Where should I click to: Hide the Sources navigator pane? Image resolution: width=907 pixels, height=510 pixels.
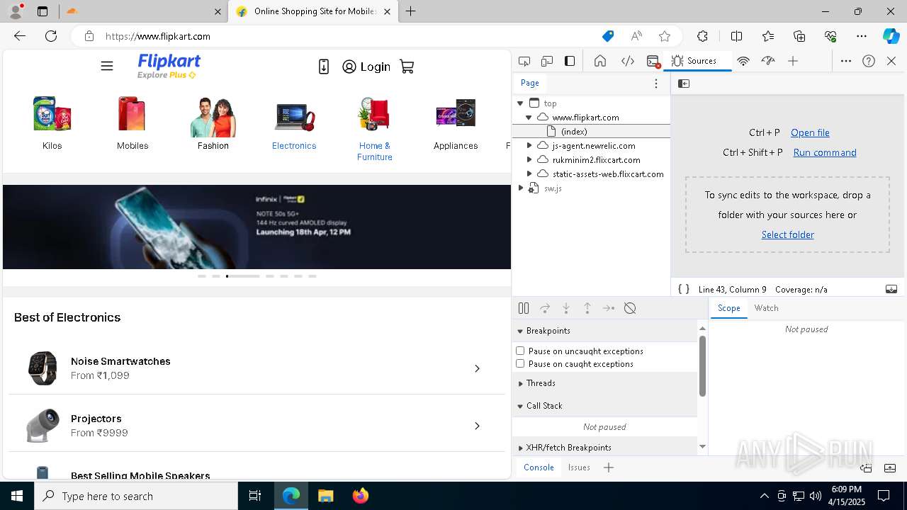click(x=684, y=84)
